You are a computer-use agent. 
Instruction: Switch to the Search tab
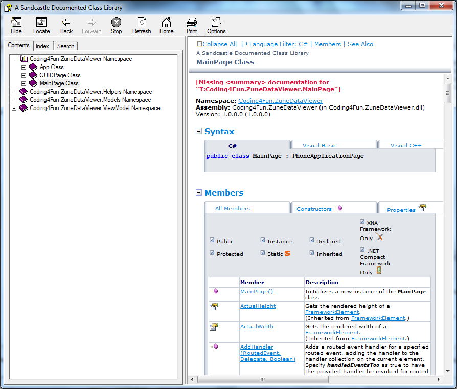point(66,46)
